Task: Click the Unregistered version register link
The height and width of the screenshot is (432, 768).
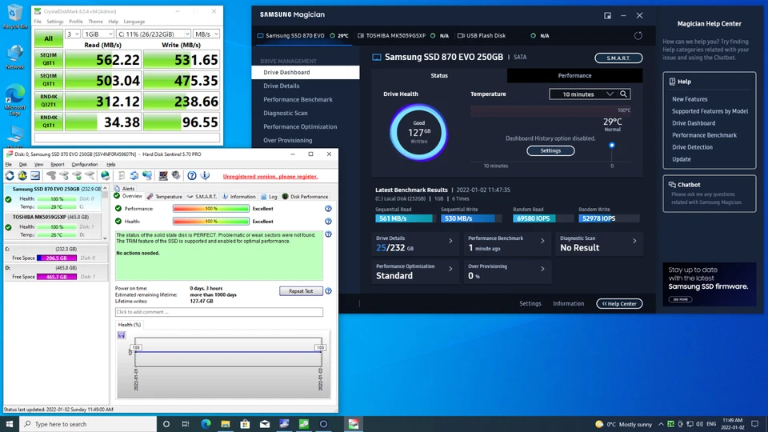Action: click(x=270, y=176)
